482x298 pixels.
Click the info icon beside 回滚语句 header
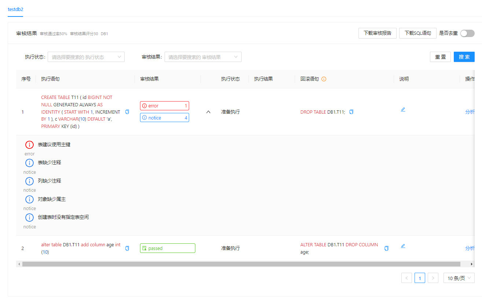click(x=324, y=79)
